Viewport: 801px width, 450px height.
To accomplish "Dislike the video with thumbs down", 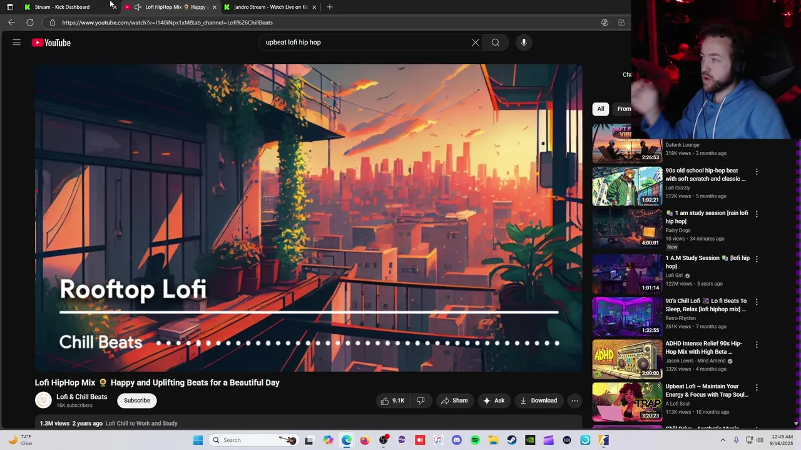I will [x=421, y=401].
